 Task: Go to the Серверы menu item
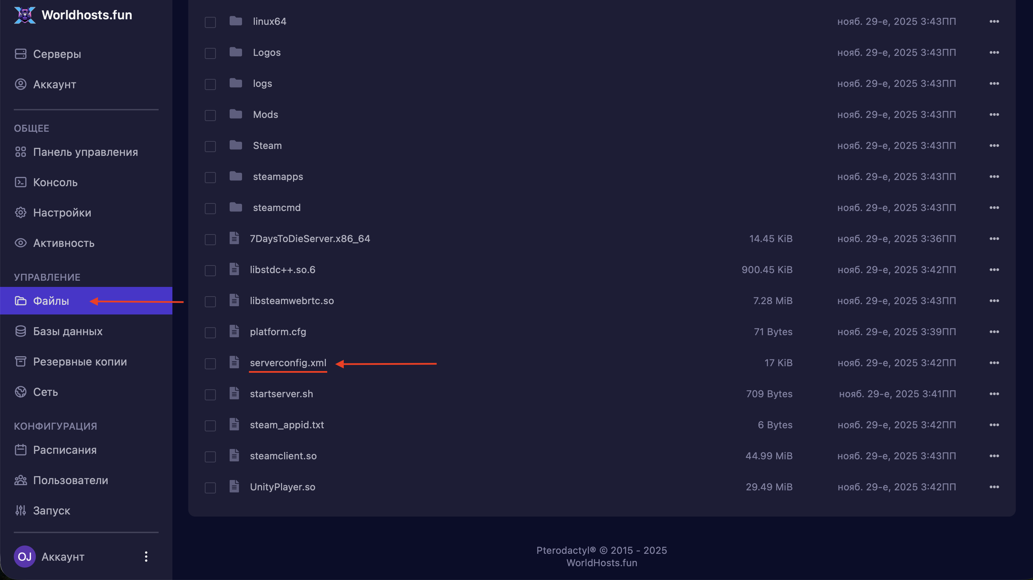[57, 54]
